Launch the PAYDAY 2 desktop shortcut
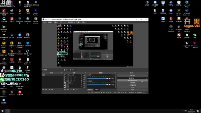The width and height of the screenshot is (201, 113). [x=28, y=44]
